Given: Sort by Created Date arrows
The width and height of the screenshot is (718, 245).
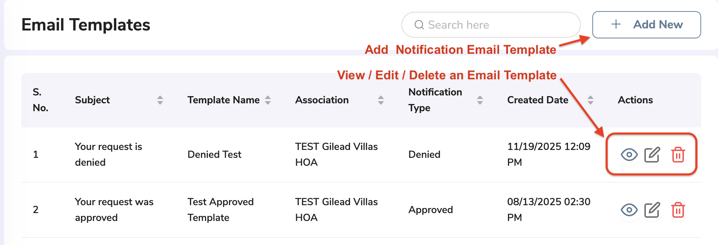Looking at the screenshot, I should 591,100.
